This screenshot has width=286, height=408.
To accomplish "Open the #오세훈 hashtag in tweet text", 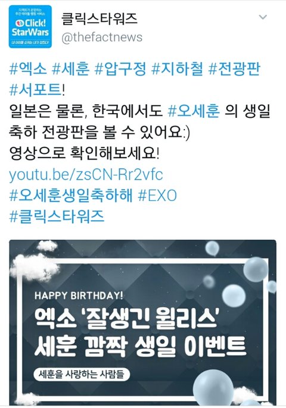I will 194,111.
